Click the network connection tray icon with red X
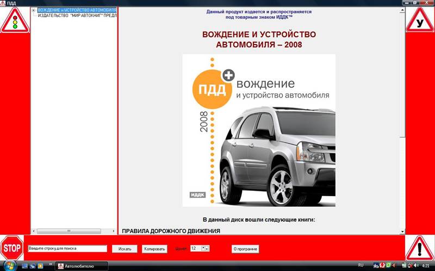Viewport: 435px width, 271px height. [411, 266]
